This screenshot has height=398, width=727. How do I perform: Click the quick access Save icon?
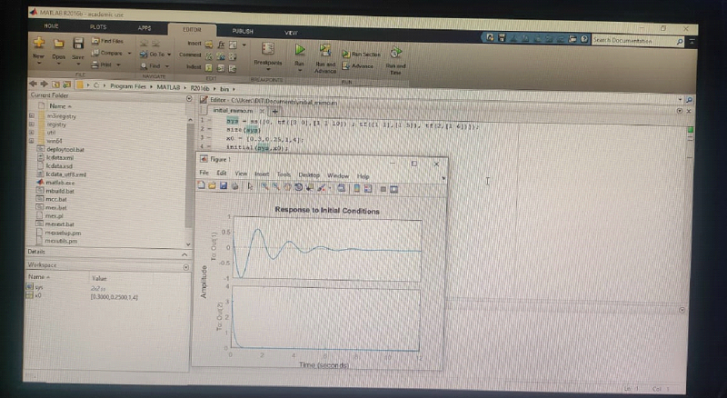point(502,37)
